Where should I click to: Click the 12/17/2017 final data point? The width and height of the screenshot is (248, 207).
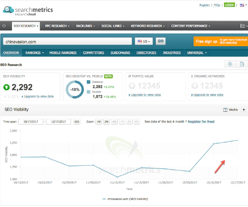click(238, 140)
